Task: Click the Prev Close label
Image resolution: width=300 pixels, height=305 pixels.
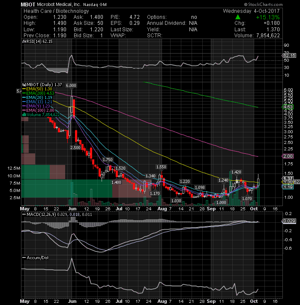Action: point(37,36)
